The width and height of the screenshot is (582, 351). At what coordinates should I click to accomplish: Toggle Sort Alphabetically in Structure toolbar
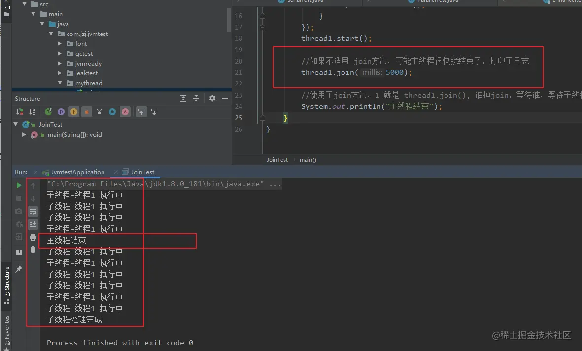coord(33,112)
